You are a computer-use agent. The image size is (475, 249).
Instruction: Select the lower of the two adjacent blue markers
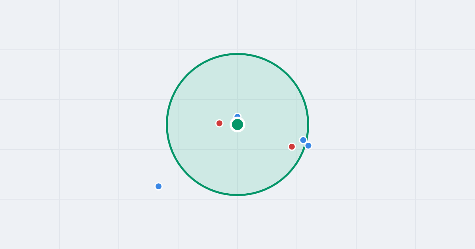308,145
